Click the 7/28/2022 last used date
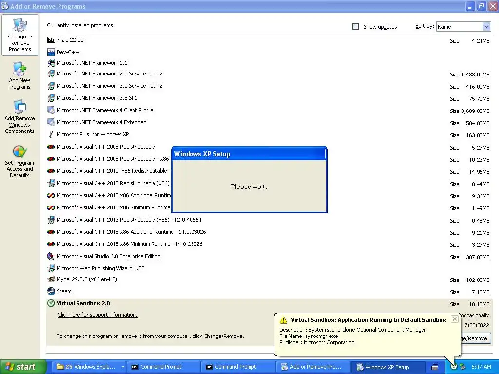 pyautogui.click(x=477, y=325)
